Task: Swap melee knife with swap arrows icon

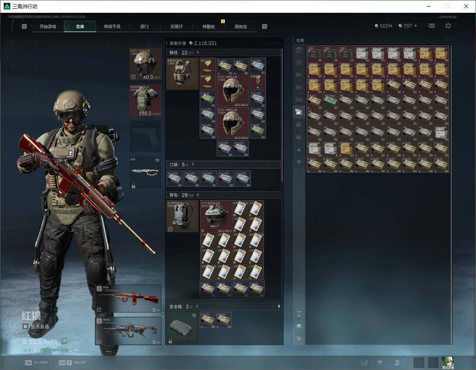Action: 157,160
